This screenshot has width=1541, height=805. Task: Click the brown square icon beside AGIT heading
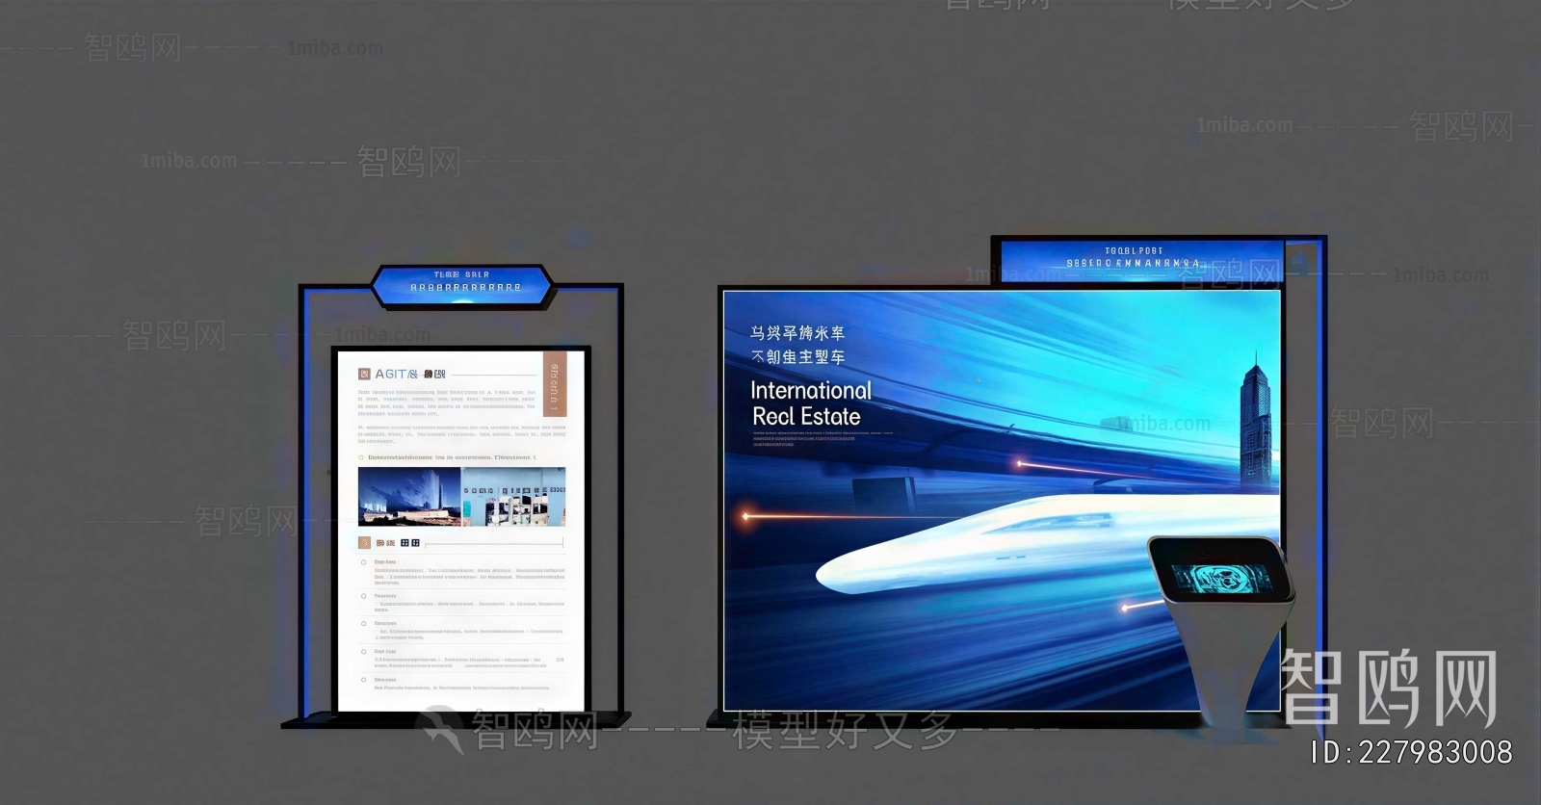pyautogui.click(x=364, y=375)
